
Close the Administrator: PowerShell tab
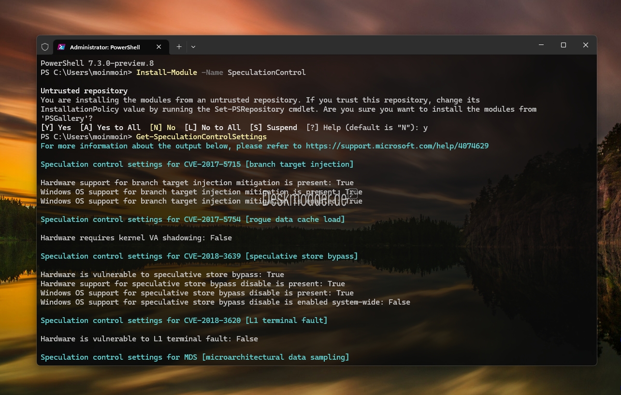pyautogui.click(x=159, y=47)
